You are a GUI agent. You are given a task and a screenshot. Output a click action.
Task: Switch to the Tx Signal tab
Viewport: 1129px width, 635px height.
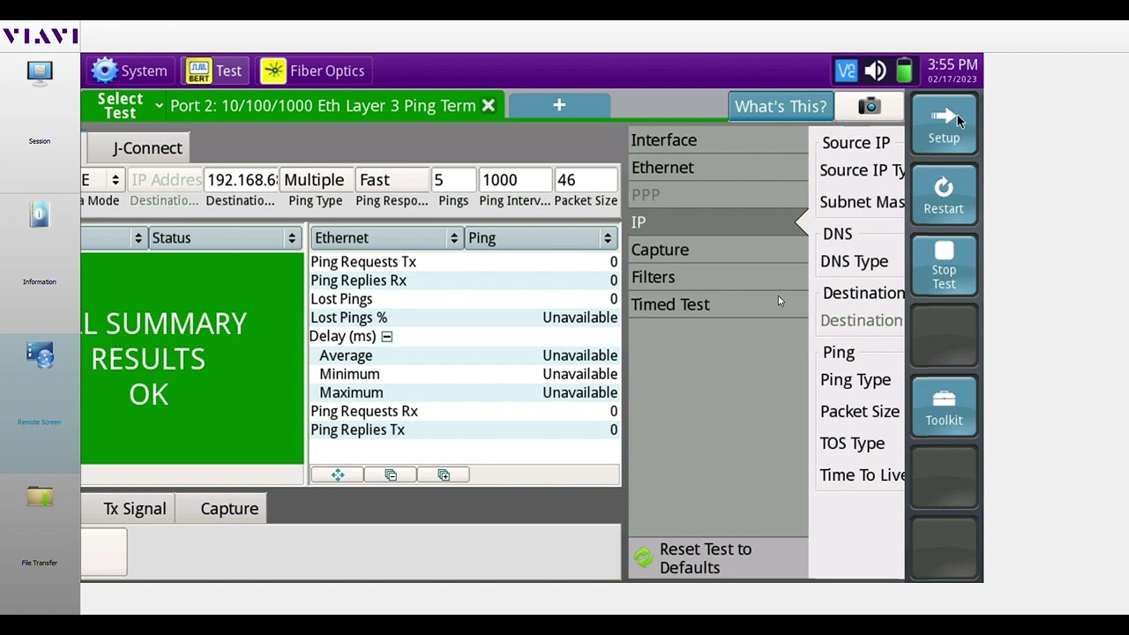(x=128, y=509)
